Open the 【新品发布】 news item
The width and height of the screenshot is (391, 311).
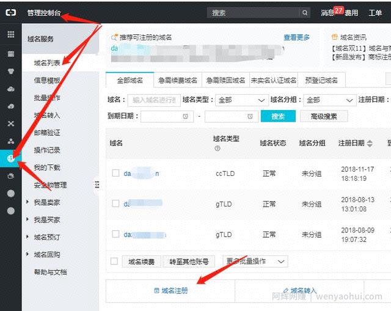pyautogui.click(x=361, y=57)
